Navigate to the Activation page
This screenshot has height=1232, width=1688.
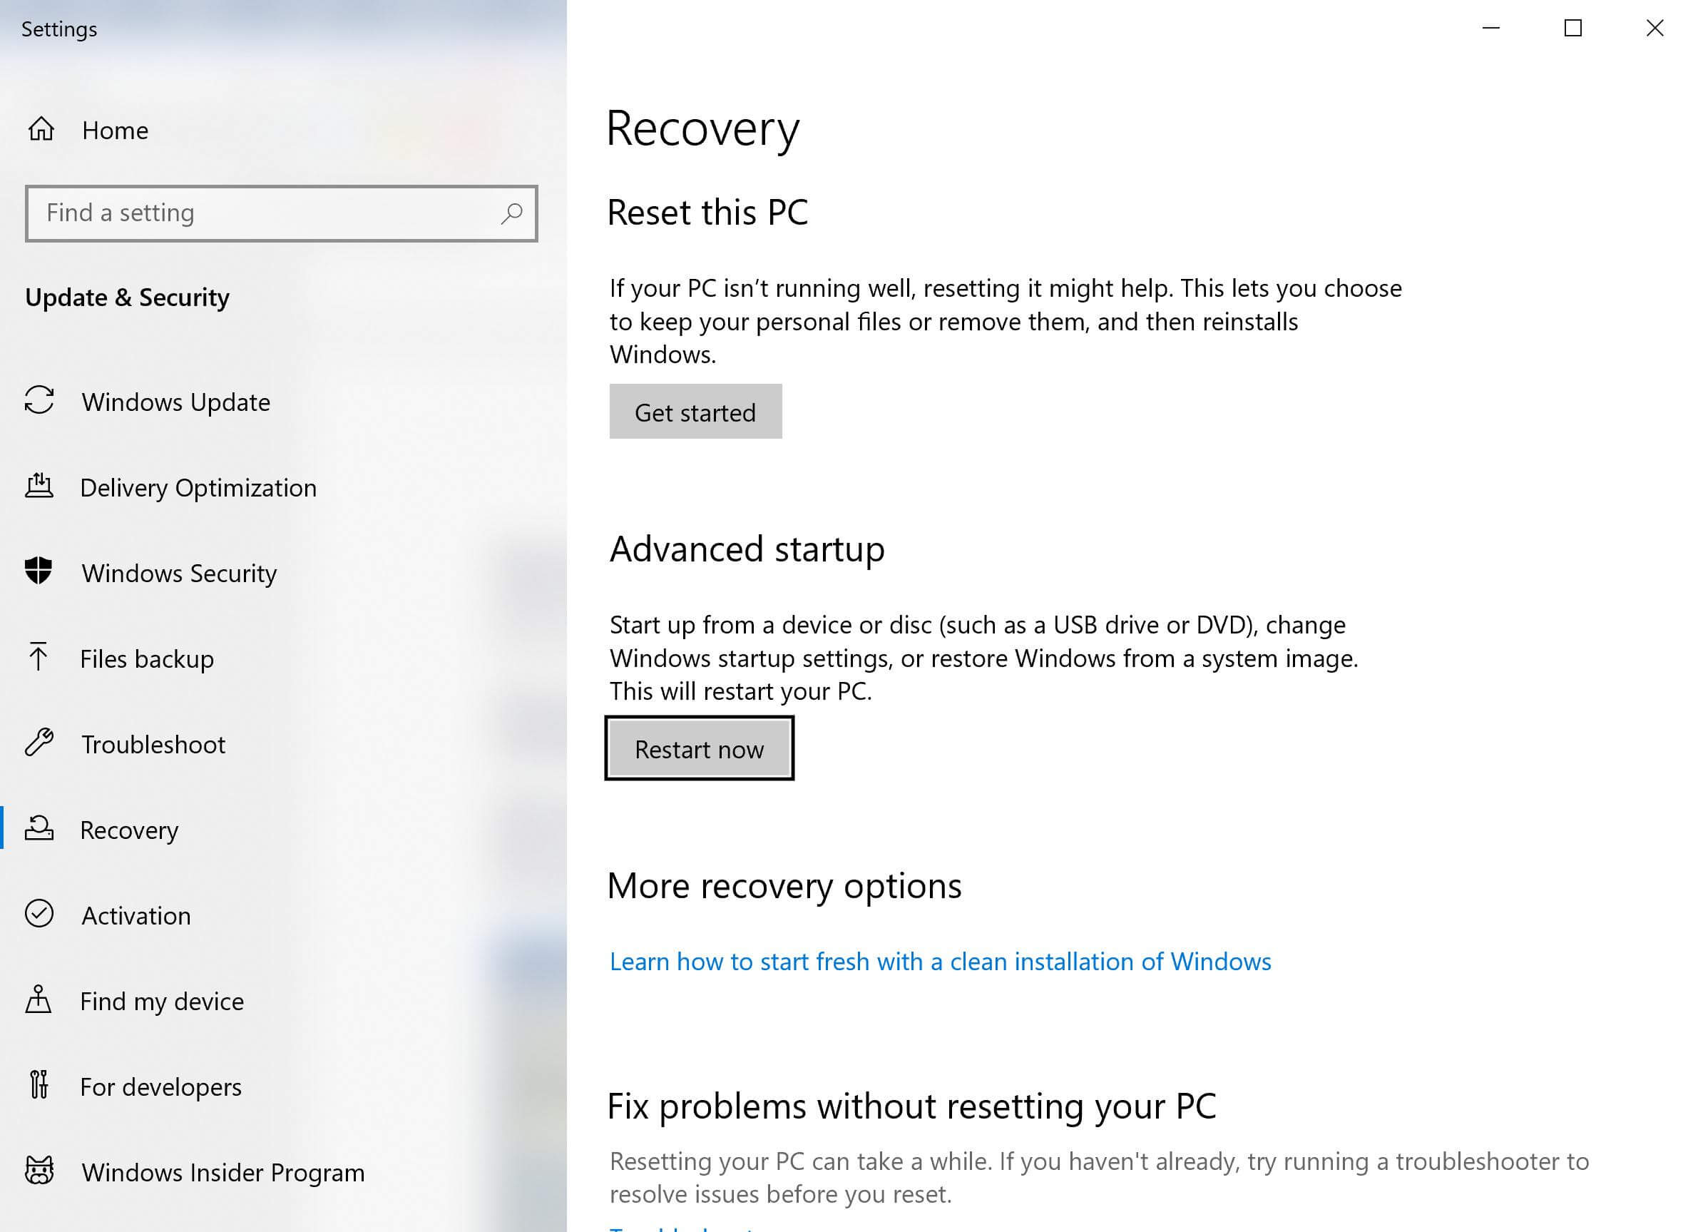135,915
